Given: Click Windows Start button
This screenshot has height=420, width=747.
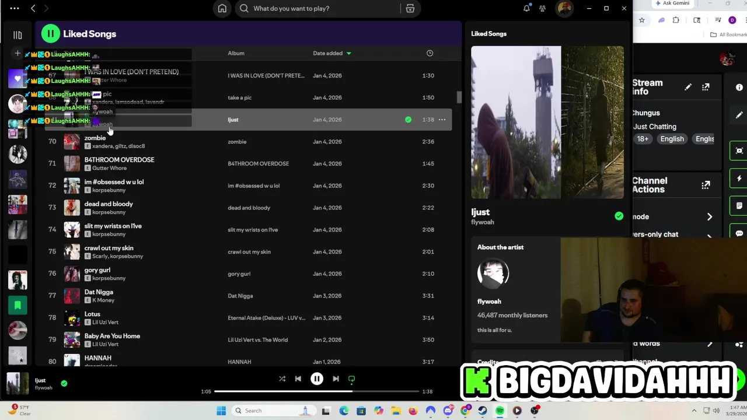Looking at the screenshot, I should 221,411.
